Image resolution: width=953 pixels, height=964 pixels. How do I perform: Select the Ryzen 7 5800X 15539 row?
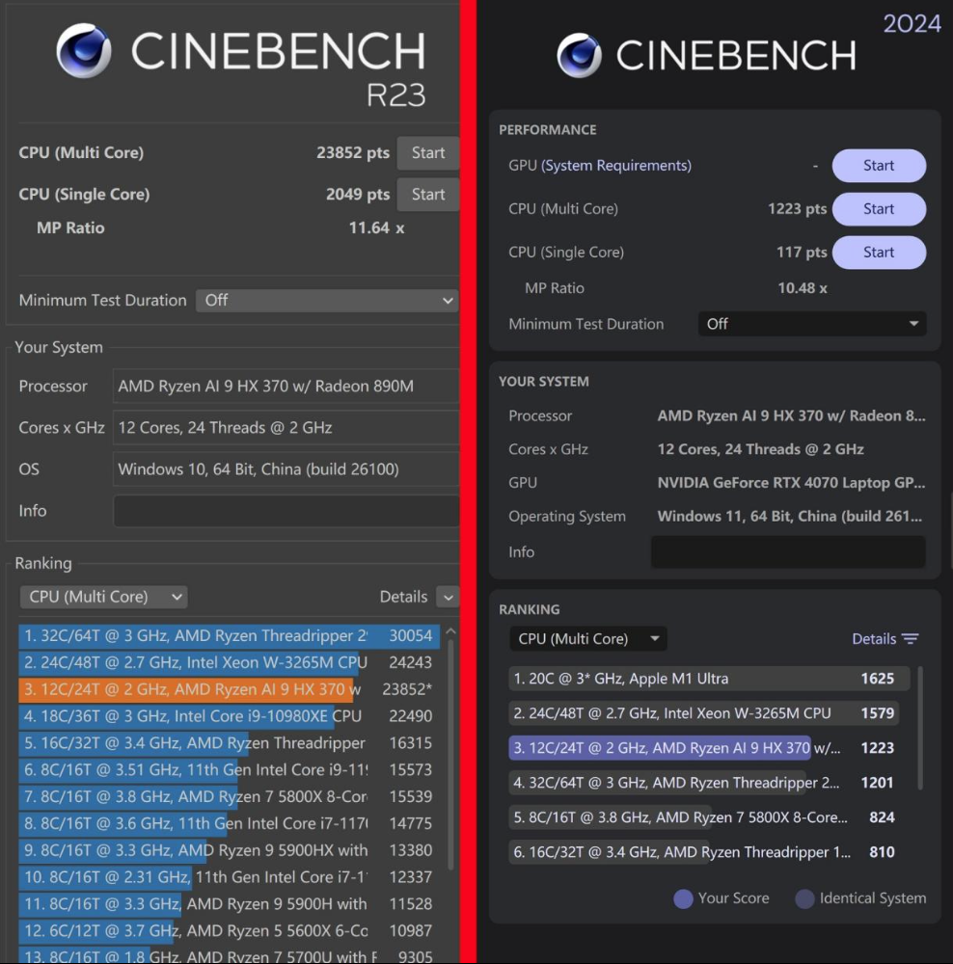pos(229,797)
